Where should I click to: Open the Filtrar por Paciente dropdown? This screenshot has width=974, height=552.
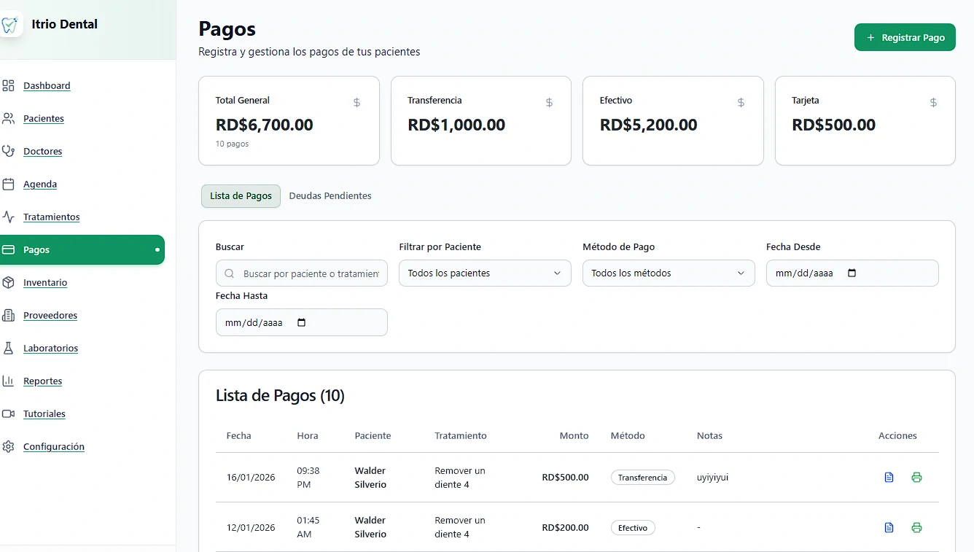(484, 273)
